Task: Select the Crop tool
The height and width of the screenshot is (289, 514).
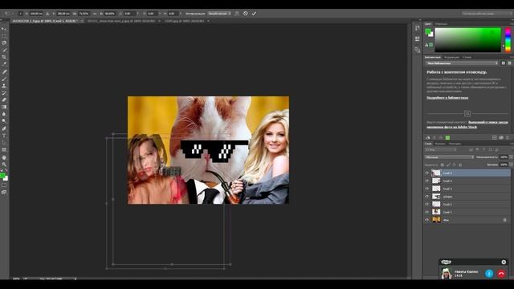Action: coord(4,57)
